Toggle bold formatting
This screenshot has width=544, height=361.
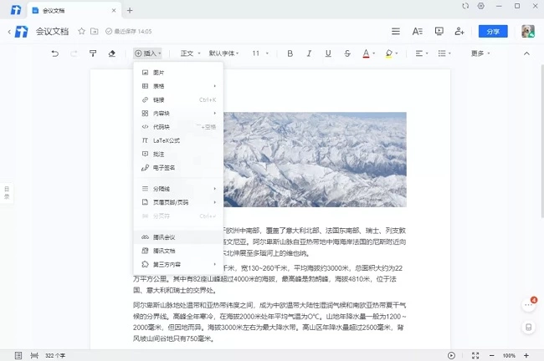(x=290, y=53)
